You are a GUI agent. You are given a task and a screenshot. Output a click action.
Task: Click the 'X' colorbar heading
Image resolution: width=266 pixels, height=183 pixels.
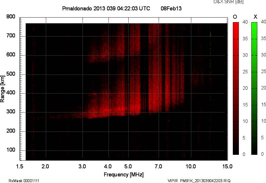pos(255,17)
